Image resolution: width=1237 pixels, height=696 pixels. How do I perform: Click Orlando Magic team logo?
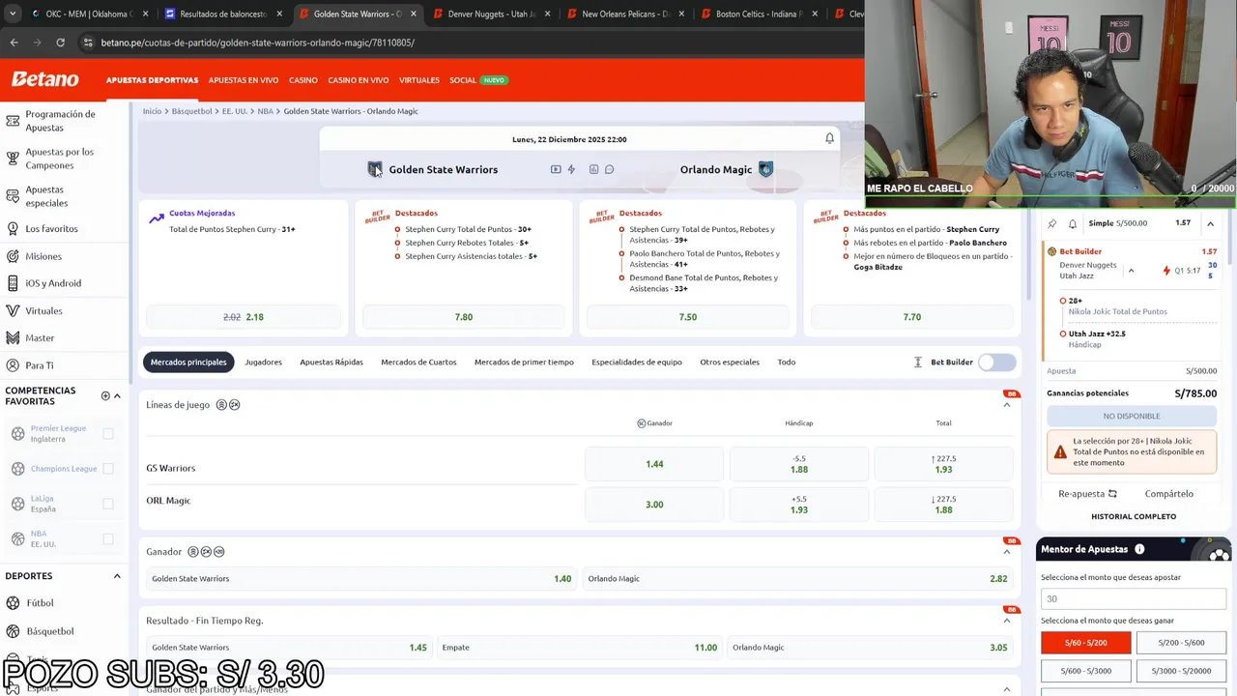[766, 169]
